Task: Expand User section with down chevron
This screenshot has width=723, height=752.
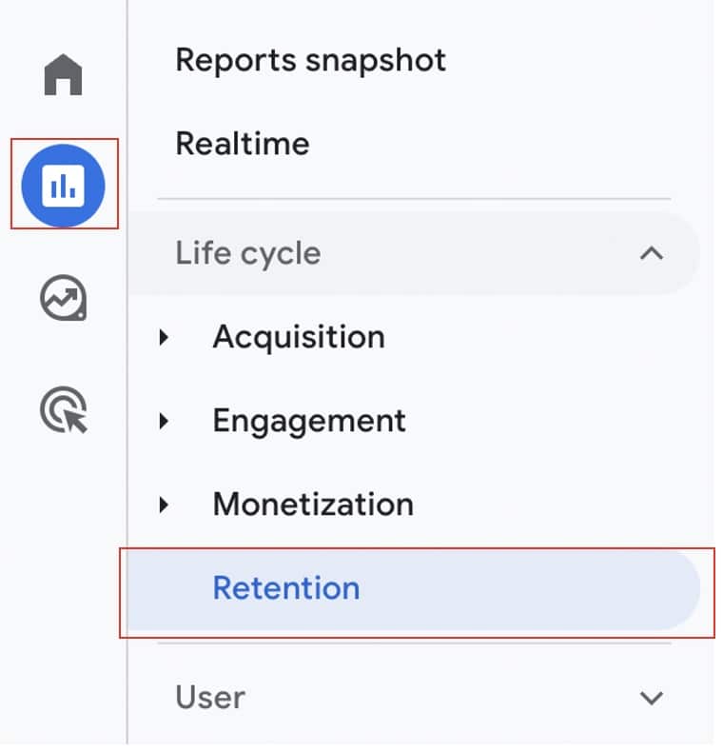Action: click(x=652, y=698)
